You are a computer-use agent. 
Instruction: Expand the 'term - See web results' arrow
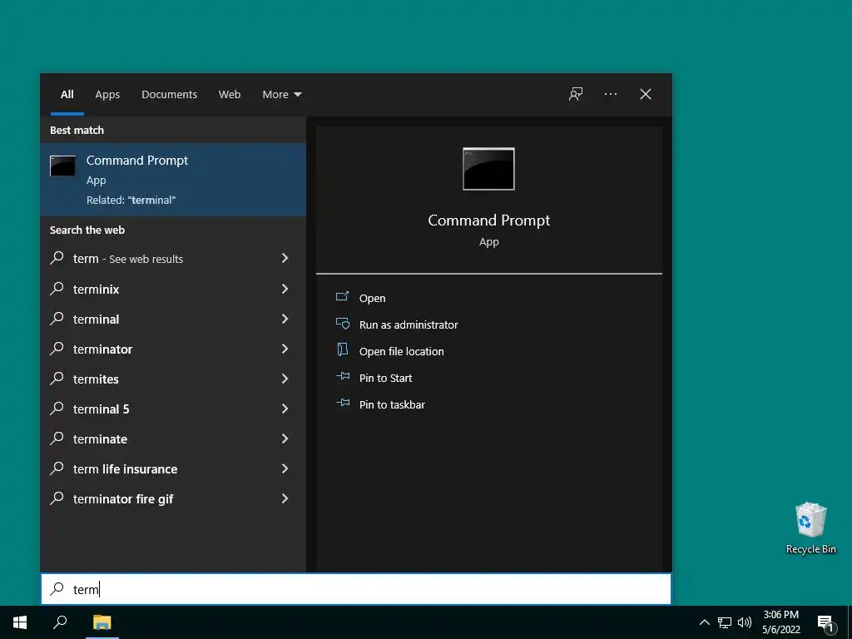click(285, 258)
